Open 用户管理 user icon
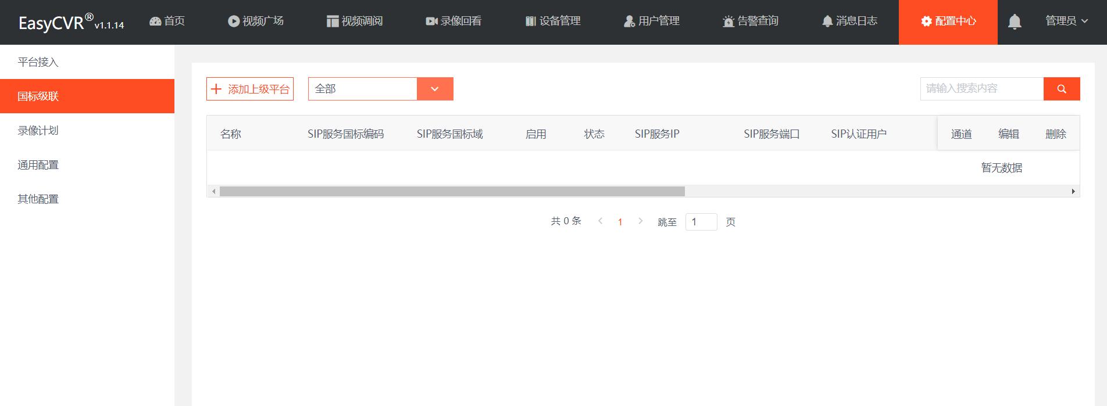1107x406 pixels. click(629, 21)
